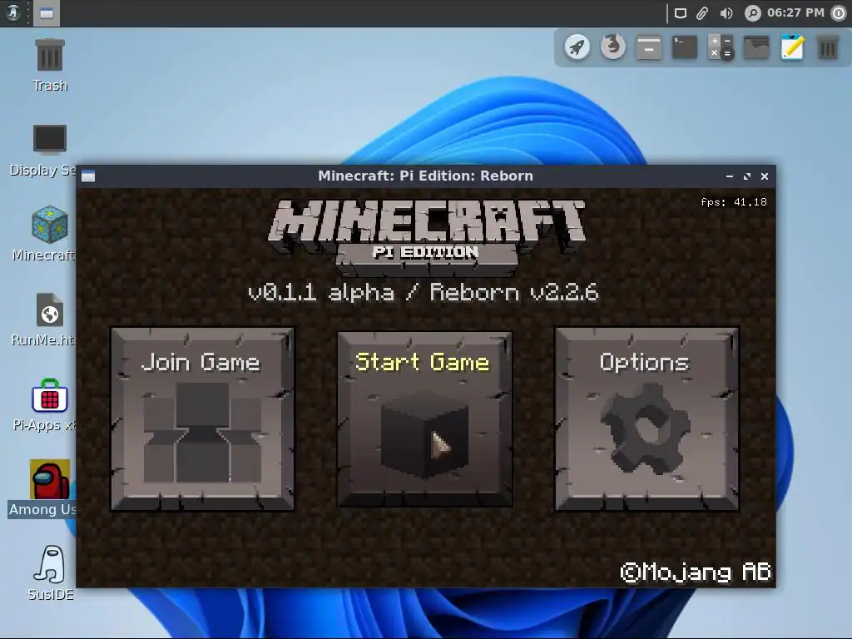
Task: Click the volume speaker icon in panel
Action: pos(726,13)
